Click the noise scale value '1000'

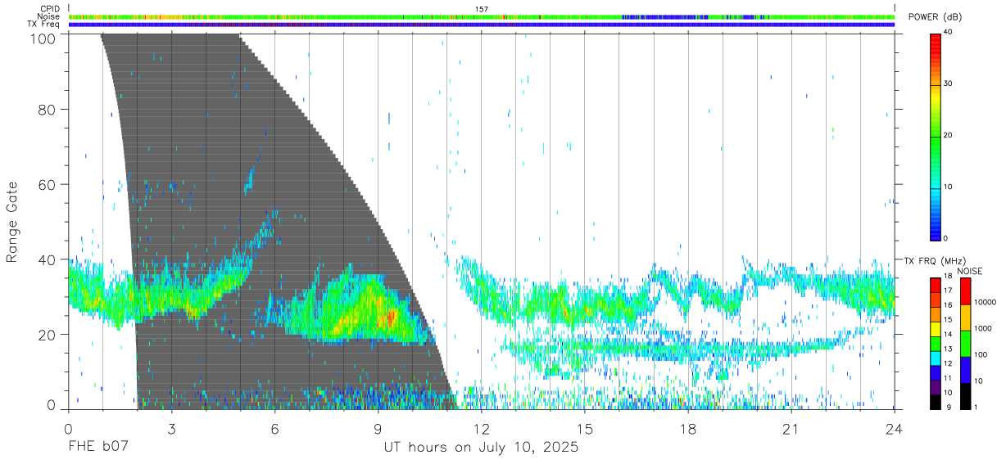tap(982, 328)
